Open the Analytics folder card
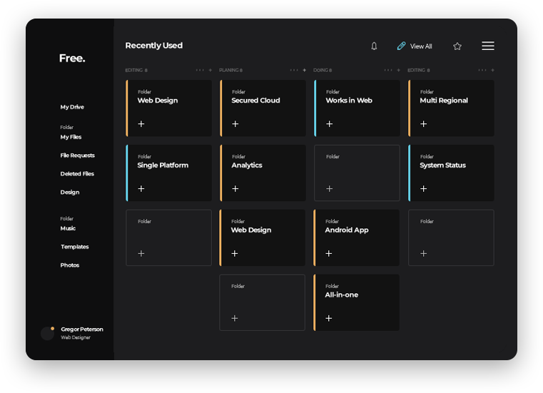Screen dimensions: 543x393 coord(263,173)
